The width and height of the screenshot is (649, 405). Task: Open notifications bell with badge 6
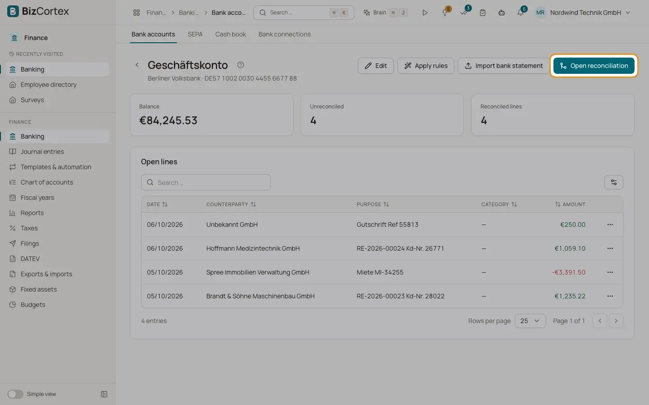coord(521,13)
